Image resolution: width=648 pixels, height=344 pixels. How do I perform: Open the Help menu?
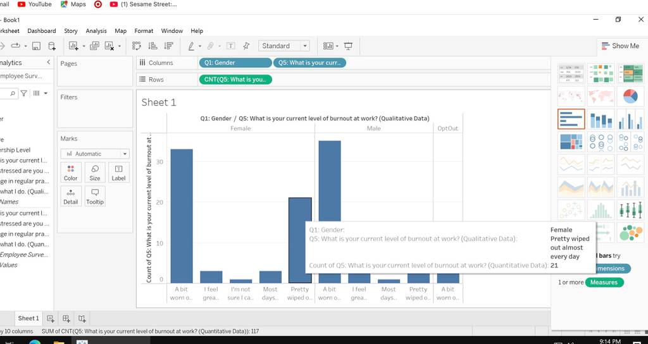(197, 31)
